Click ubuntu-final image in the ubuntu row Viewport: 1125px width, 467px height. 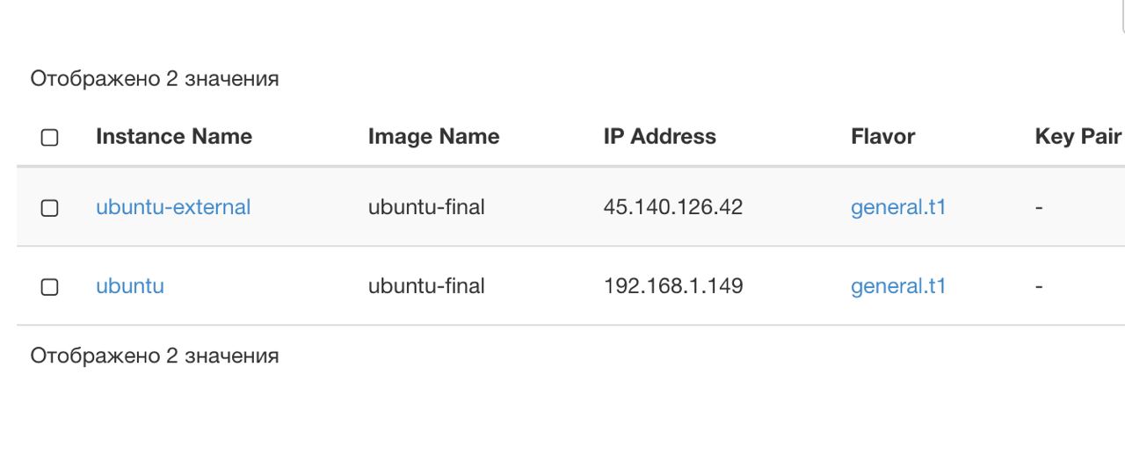tap(426, 286)
